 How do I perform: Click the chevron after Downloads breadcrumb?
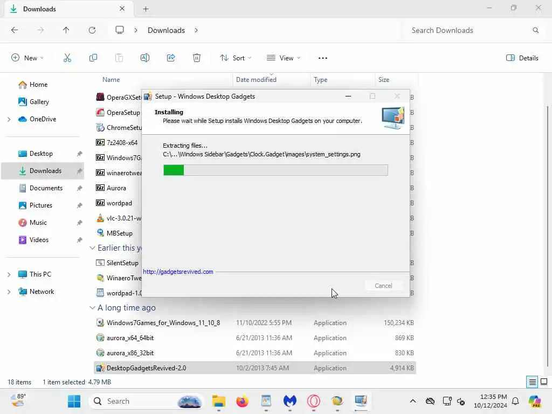click(196, 30)
